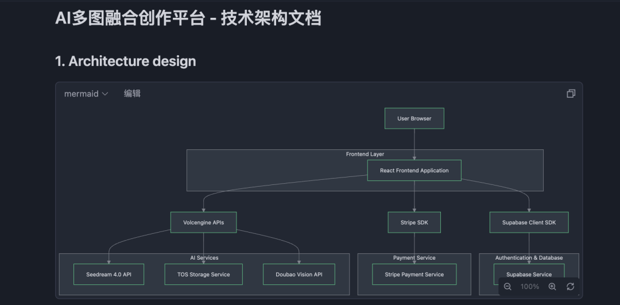This screenshot has height=305, width=620.
Task: Open the mermaid language dropdown
Action: (86, 94)
